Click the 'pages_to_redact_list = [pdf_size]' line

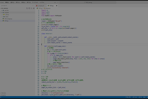(53, 88)
